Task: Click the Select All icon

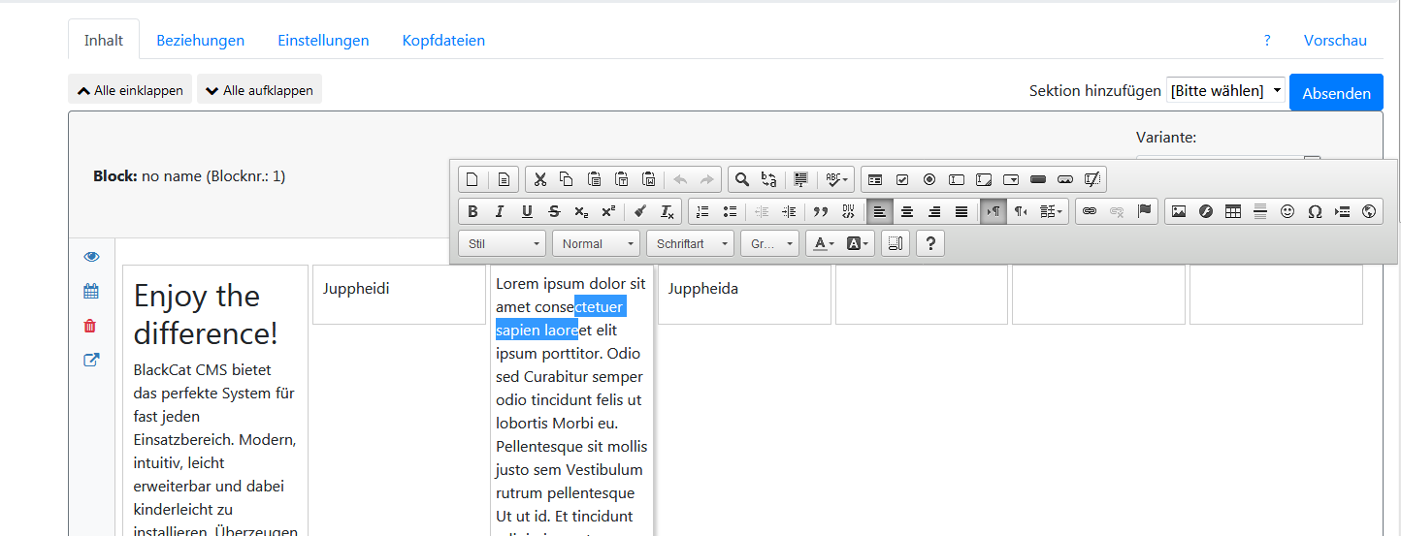Action: click(x=800, y=179)
